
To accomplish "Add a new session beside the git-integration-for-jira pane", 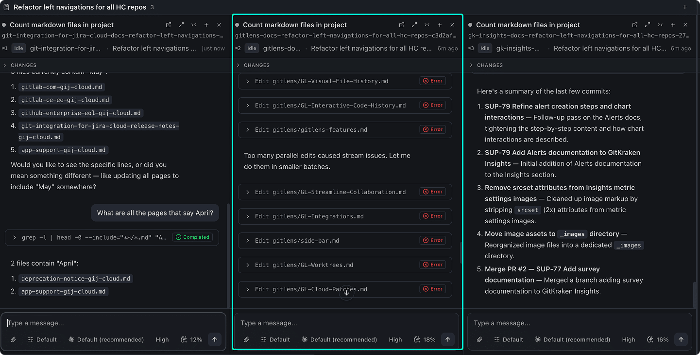I will click(206, 25).
